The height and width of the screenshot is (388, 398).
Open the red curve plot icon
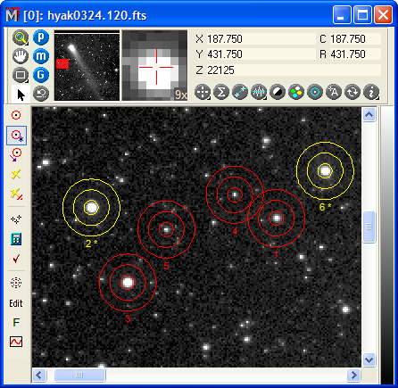coord(16,342)
